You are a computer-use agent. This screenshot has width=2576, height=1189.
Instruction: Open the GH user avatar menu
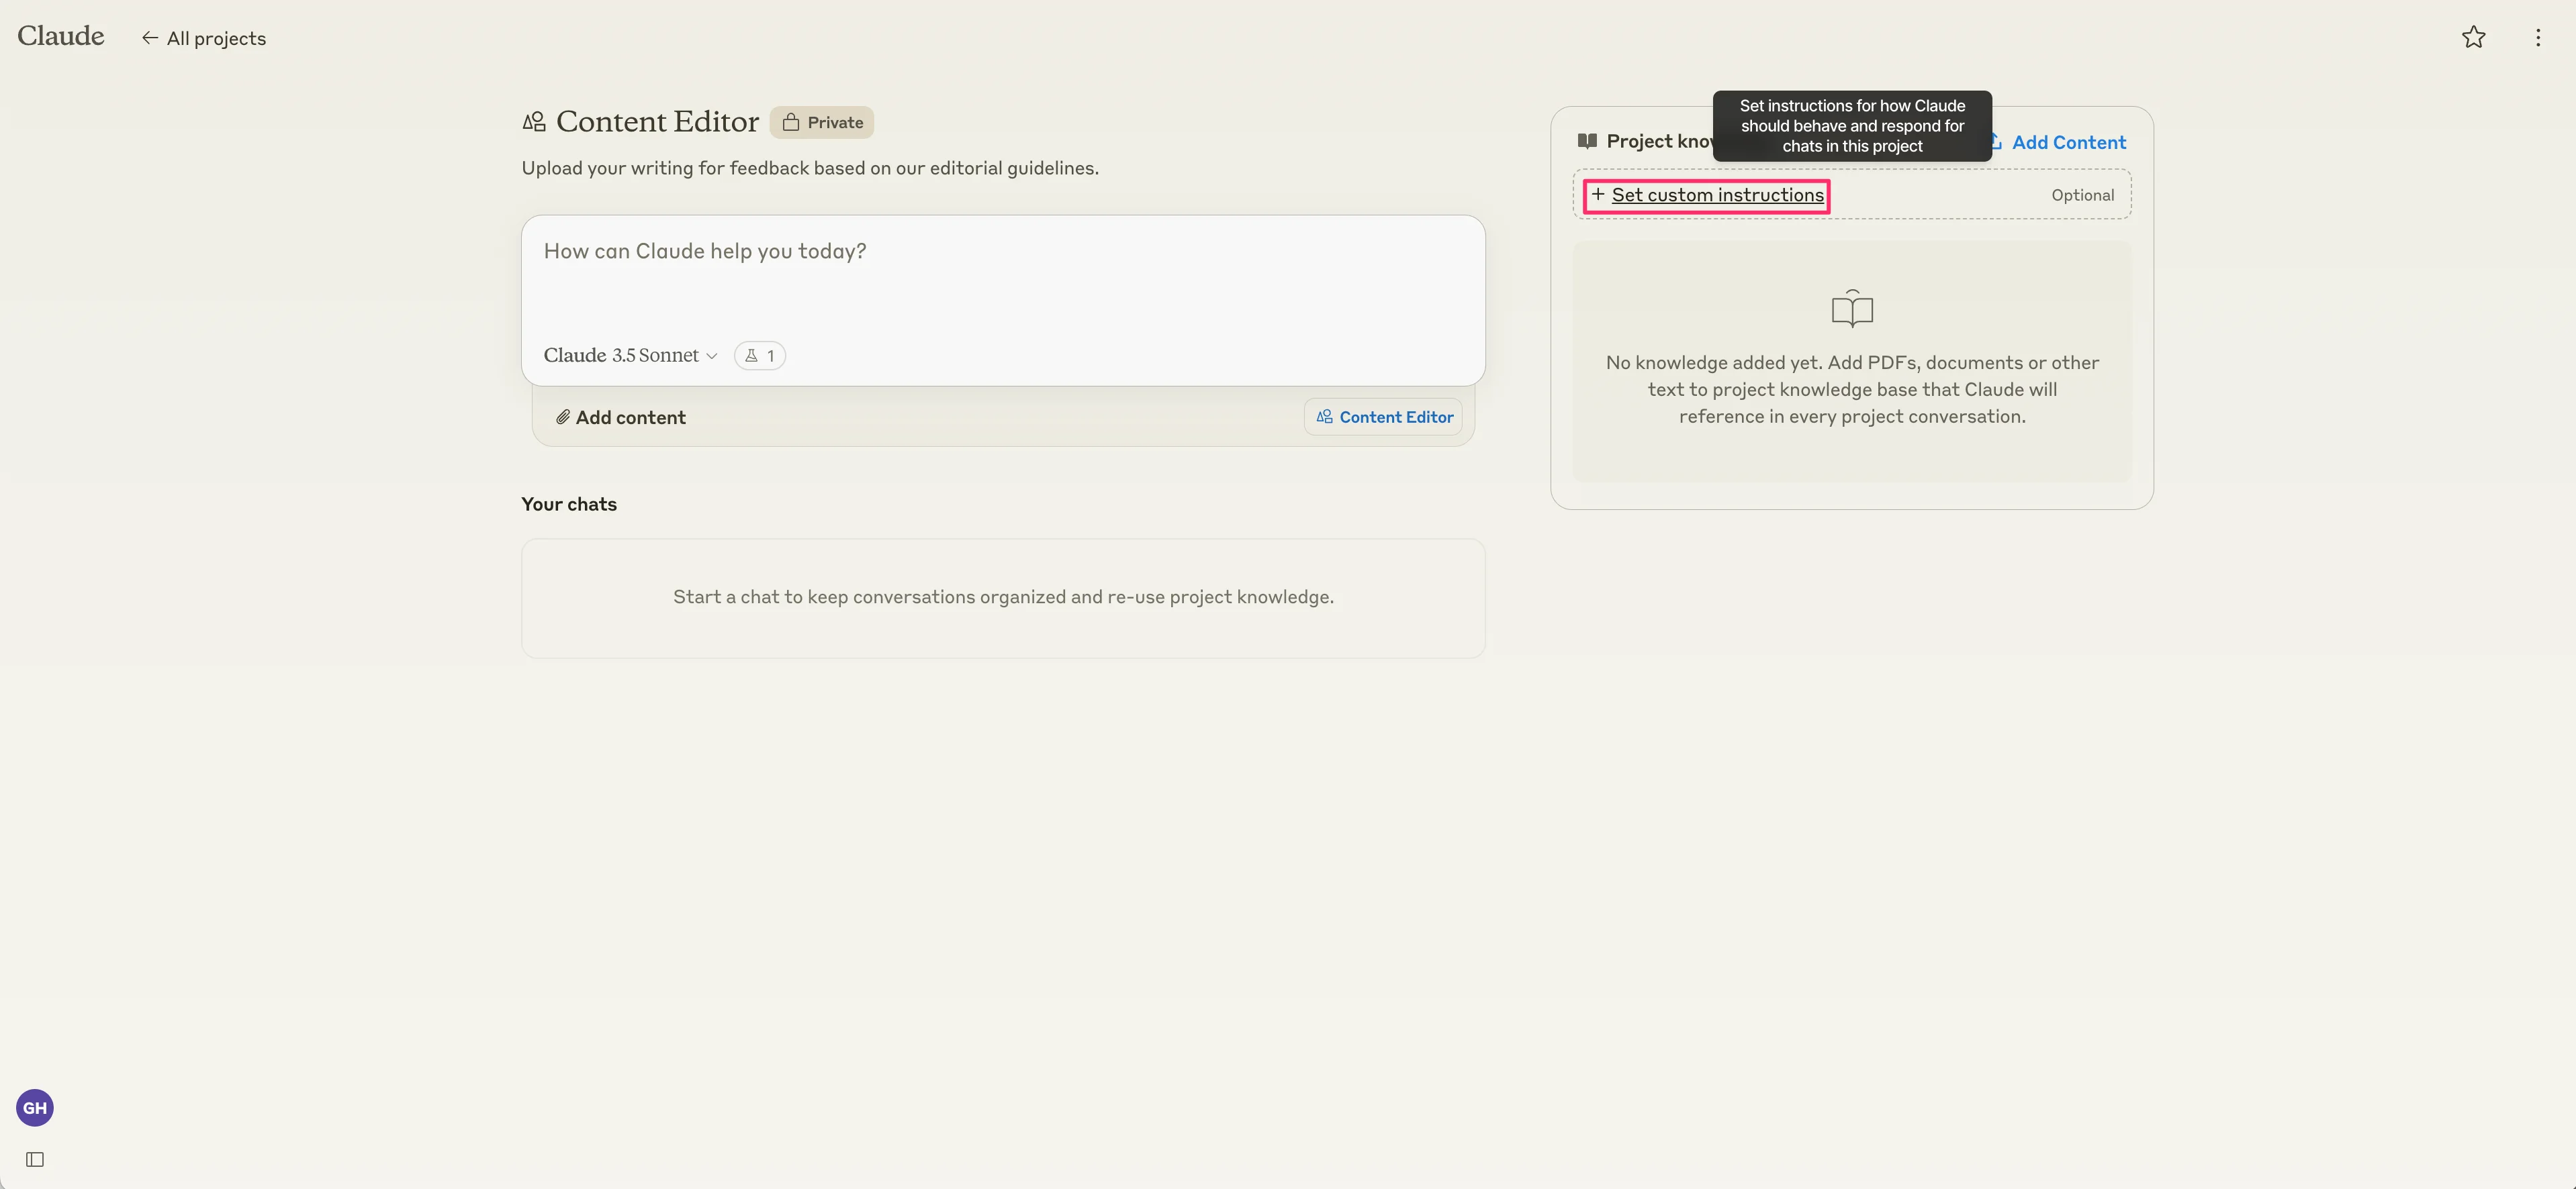tap(35, 1107)
